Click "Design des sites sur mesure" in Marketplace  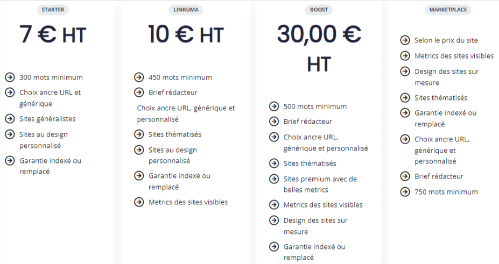click(x=446, y=77)
